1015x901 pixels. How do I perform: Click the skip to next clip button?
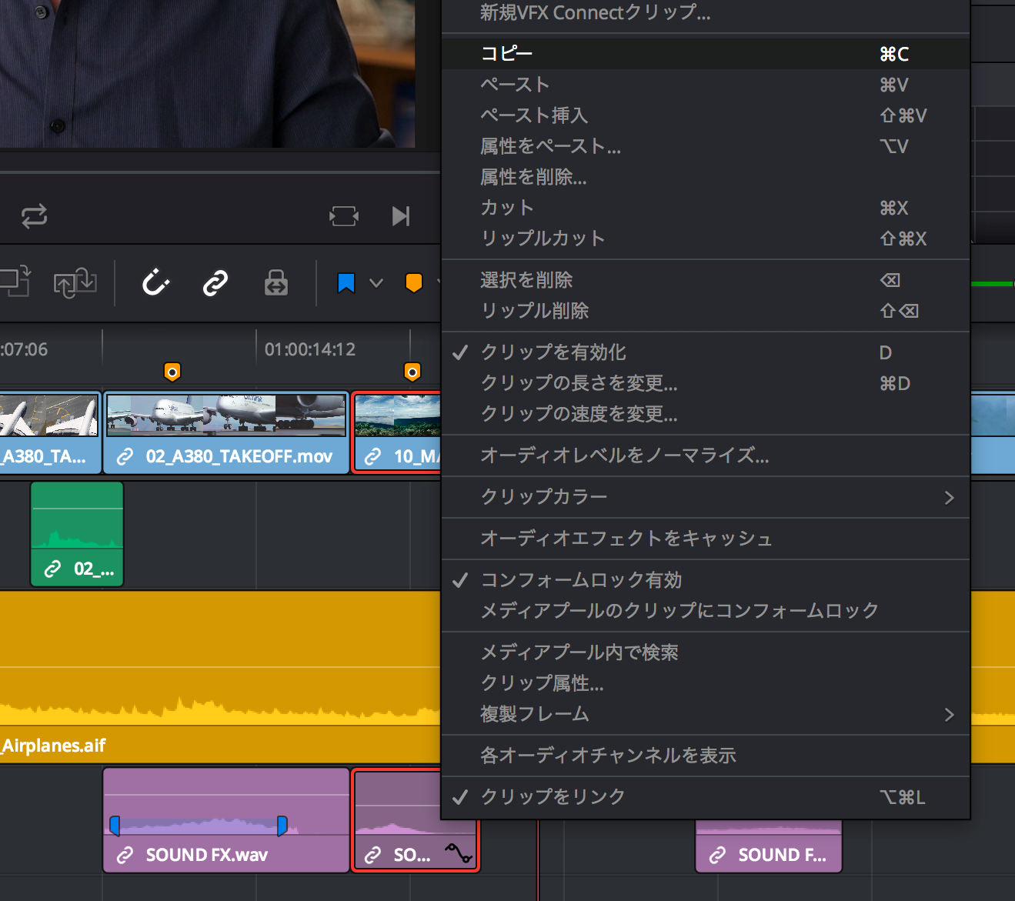400,216
